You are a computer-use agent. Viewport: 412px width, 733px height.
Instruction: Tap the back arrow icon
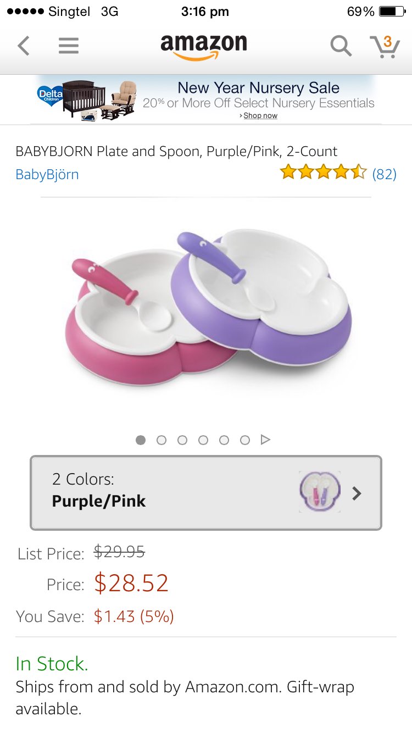pyautogui.click(x=24, y=46)
